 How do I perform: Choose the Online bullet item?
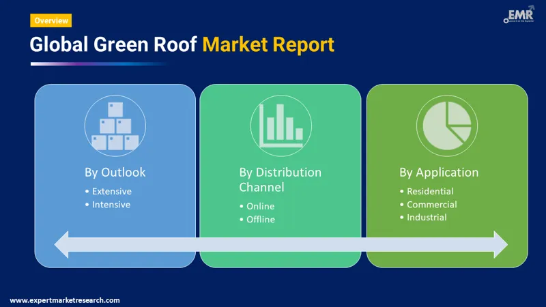pyautogui.click(x=259, y=207)
